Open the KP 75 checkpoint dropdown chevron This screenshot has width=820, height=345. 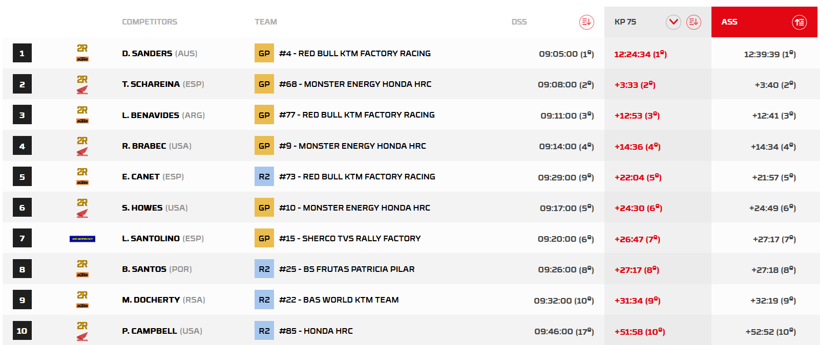(x=674, y=22)
